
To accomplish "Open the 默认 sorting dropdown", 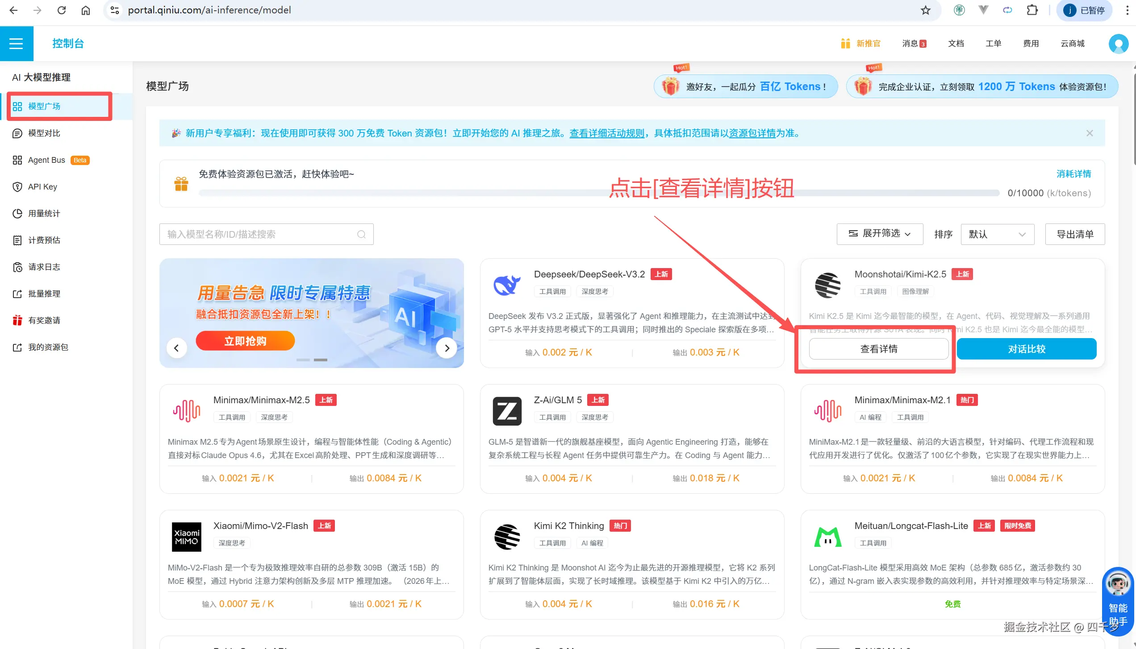I will click(x=998, y=234).
